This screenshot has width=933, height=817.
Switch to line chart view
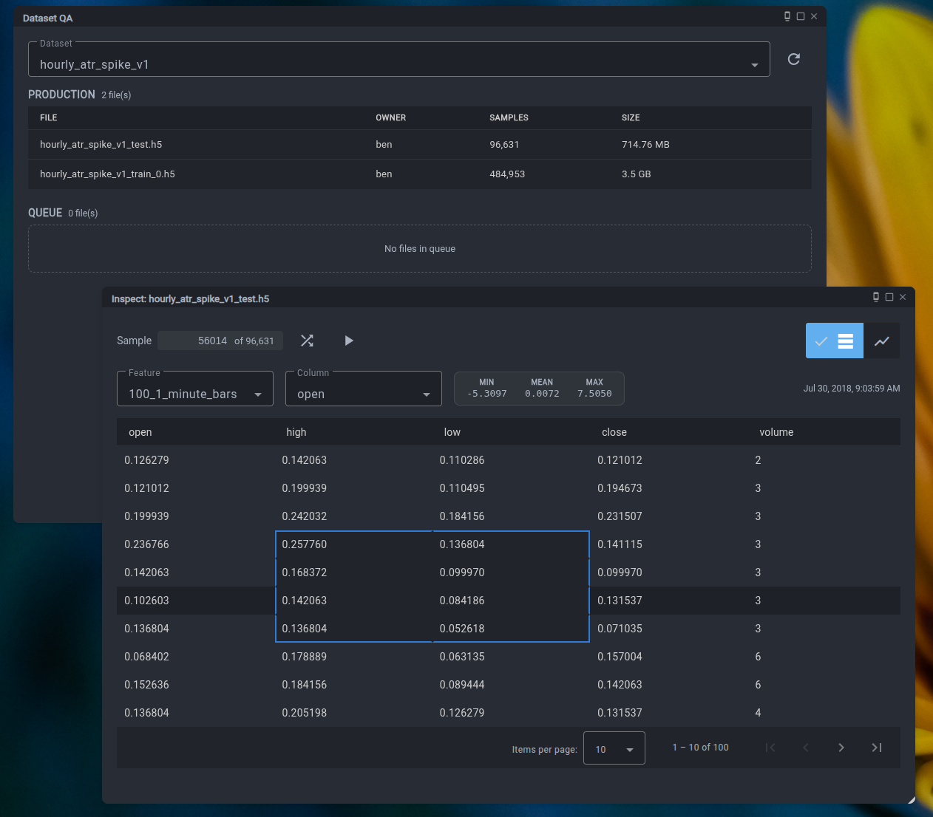tap(881, 341)
